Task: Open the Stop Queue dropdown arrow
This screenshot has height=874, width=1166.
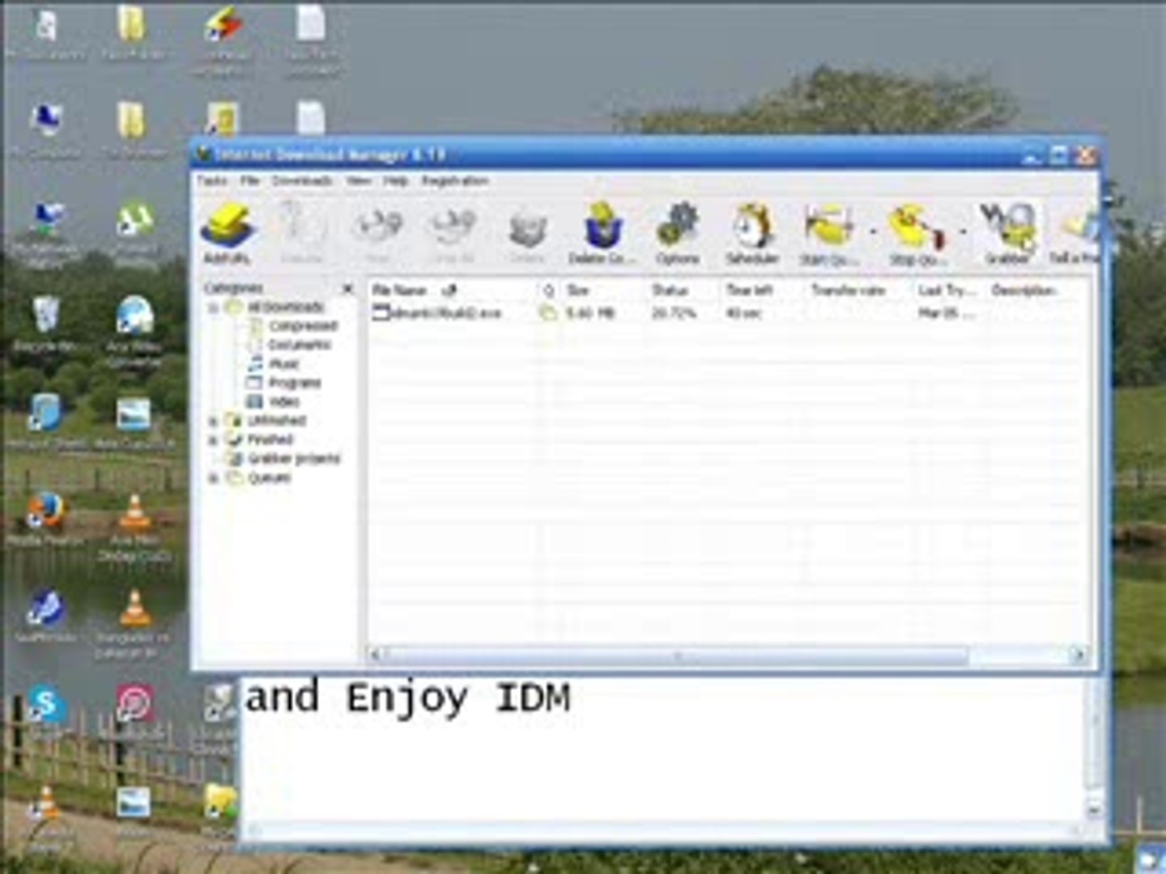Action: tap(964, 233)
